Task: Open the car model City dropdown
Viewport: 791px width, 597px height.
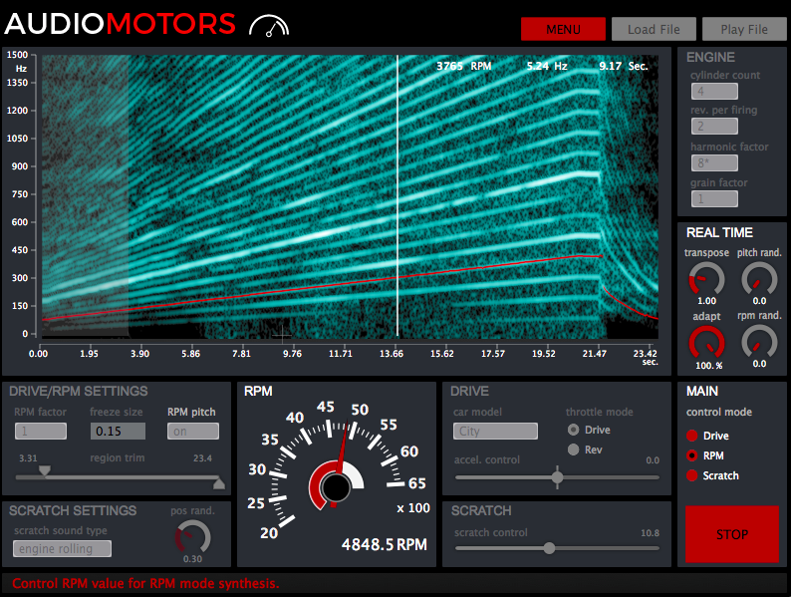Action: click(x=495, y=431)
